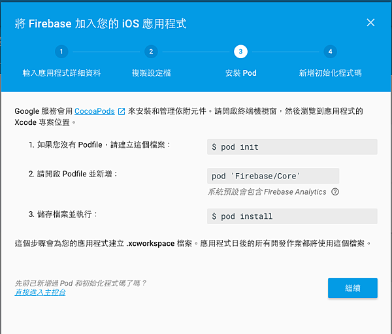Click the dialog title 將 Firebase 加入您的 iOS 應用程式

coord(101,24)
